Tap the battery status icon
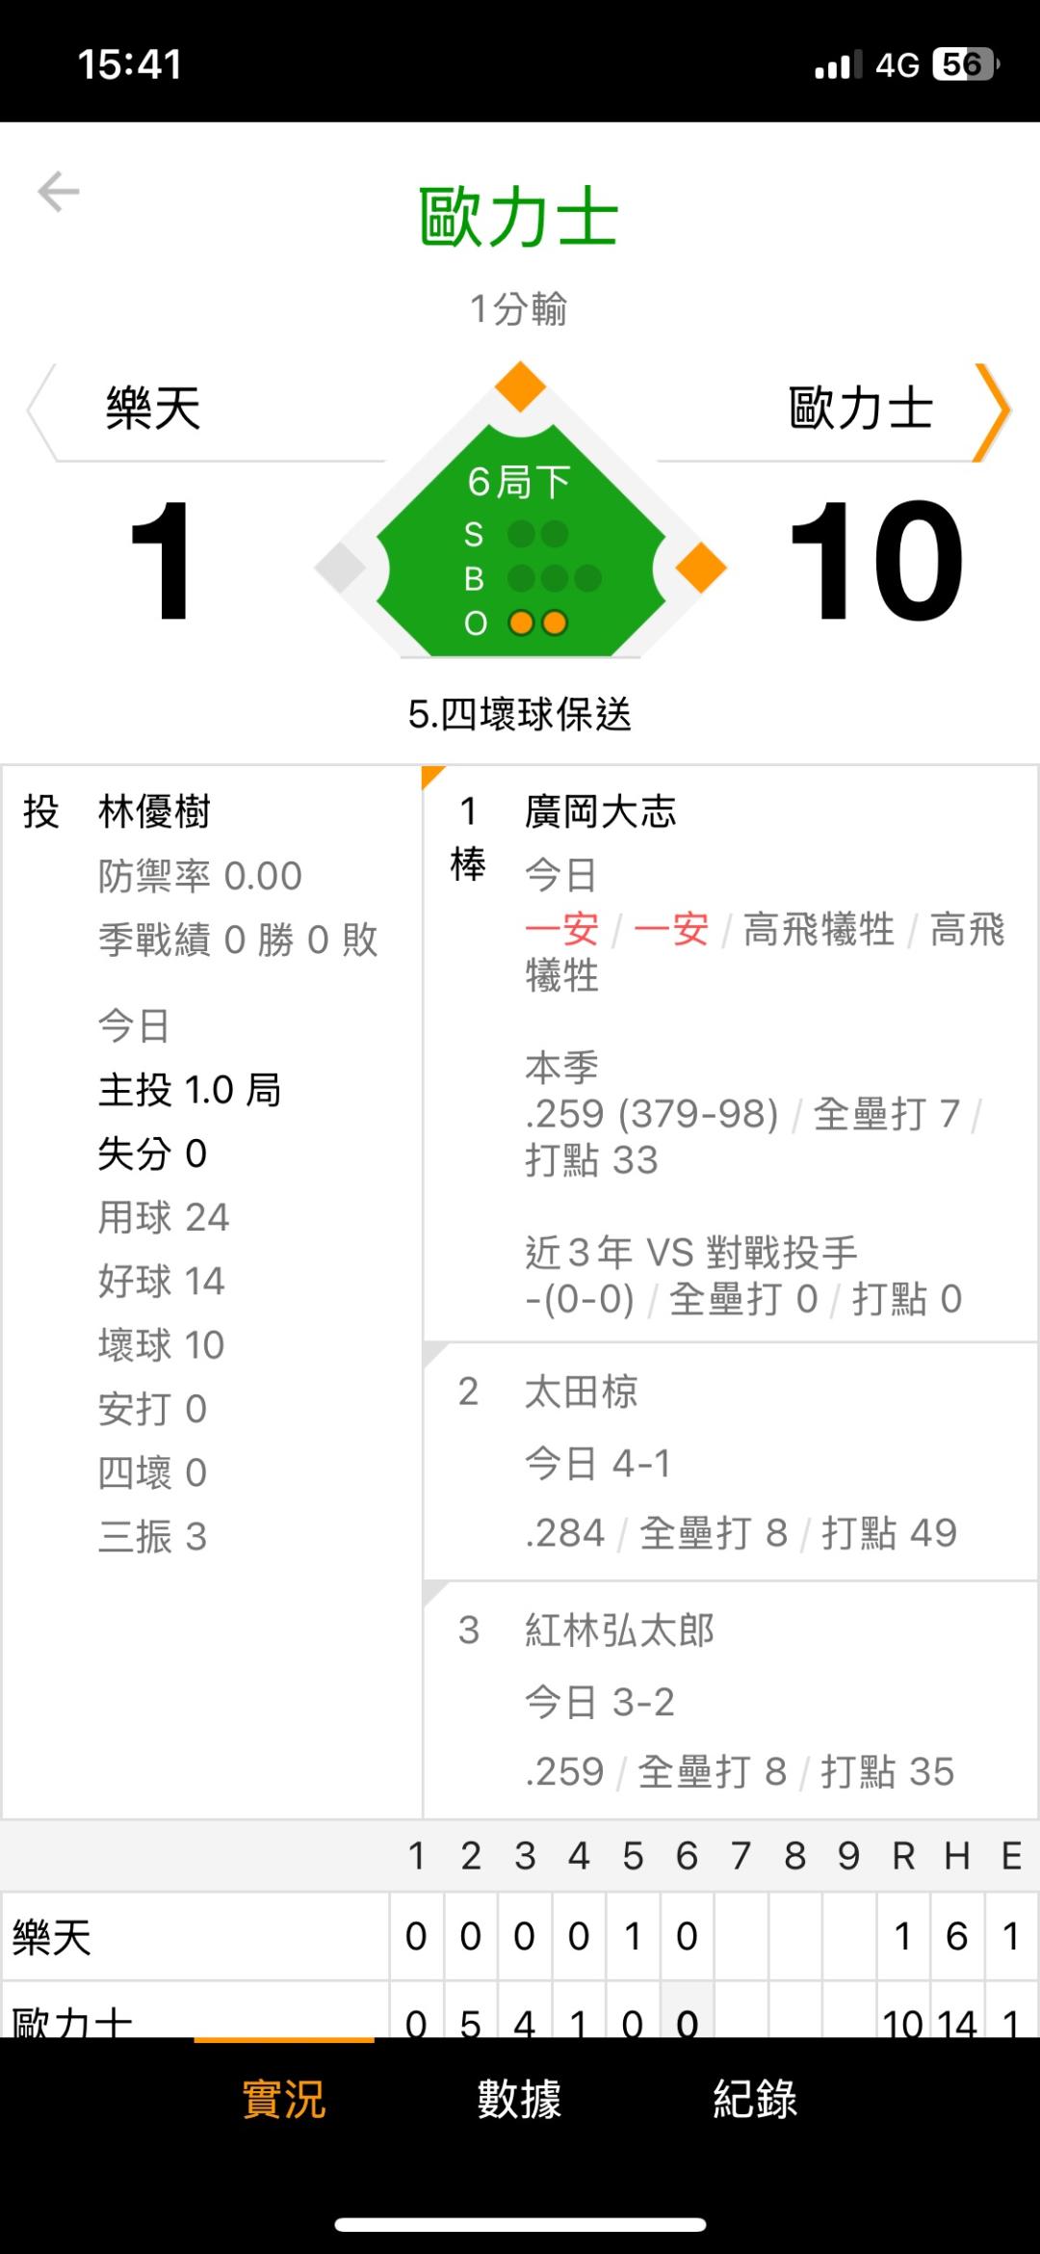The width and height of the screenshot is (1040, 2254). point(966,65)
